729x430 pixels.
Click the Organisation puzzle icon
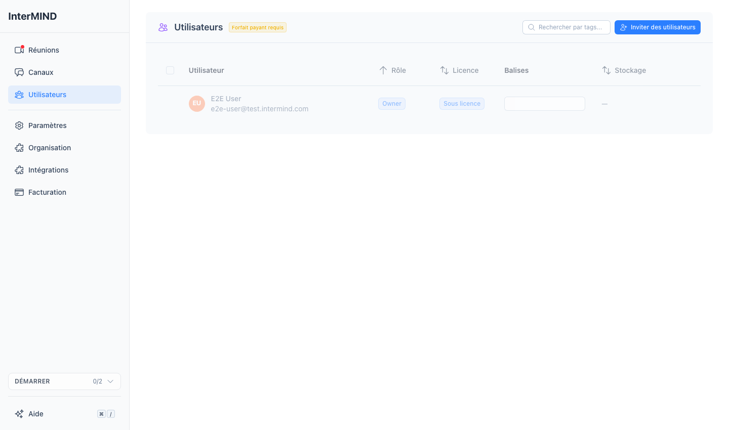[x=19, y=148]
